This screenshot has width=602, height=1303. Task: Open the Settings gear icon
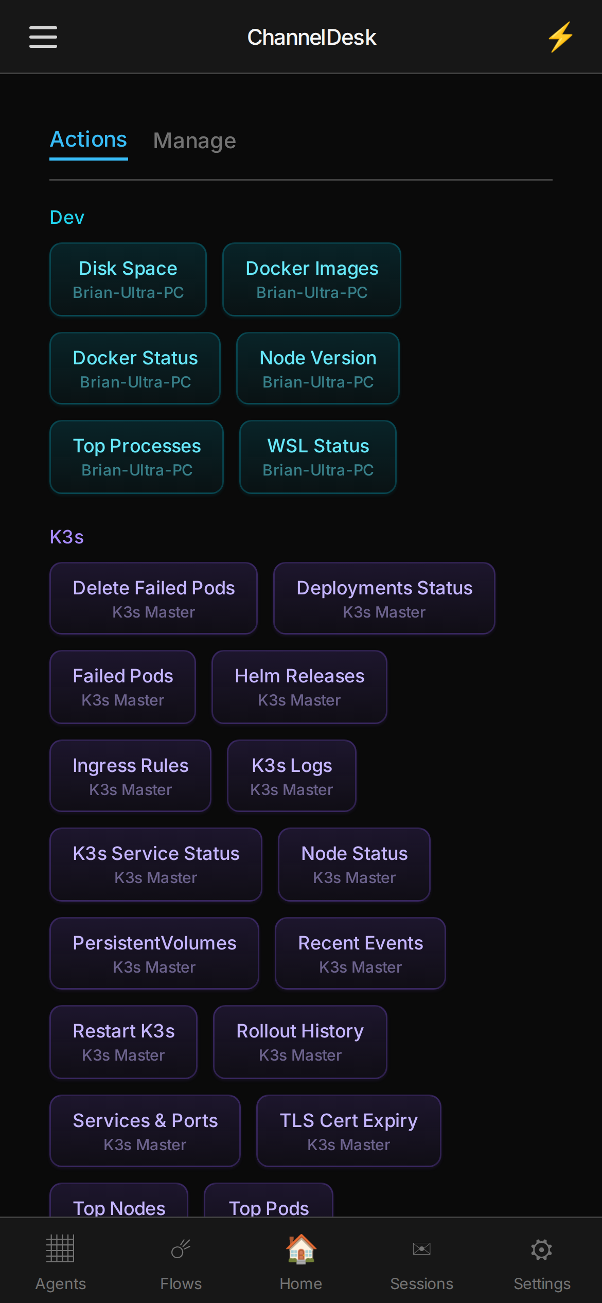542,1249
